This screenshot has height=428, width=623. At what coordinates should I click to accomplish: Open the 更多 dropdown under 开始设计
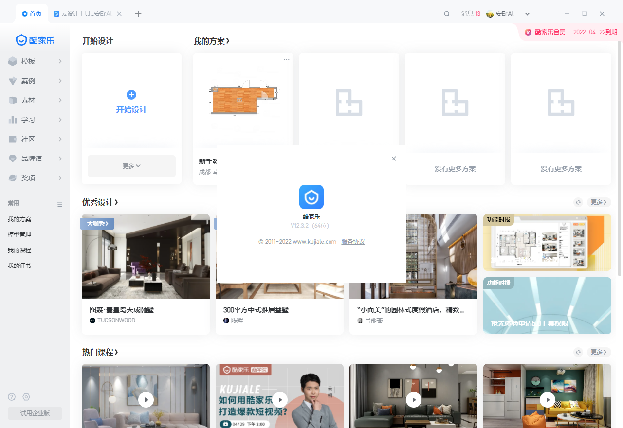131,166
